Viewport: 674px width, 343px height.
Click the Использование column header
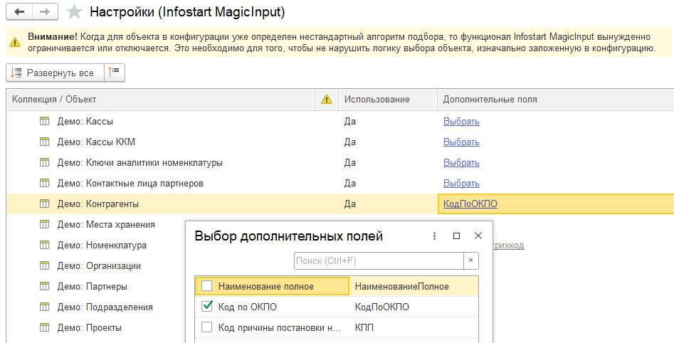[377, 100]
